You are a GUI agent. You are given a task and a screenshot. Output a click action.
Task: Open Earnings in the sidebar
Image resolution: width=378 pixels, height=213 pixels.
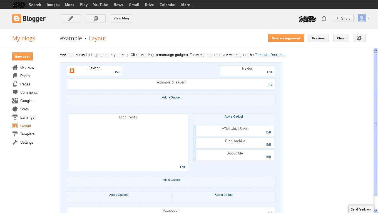tap(27, 117)
